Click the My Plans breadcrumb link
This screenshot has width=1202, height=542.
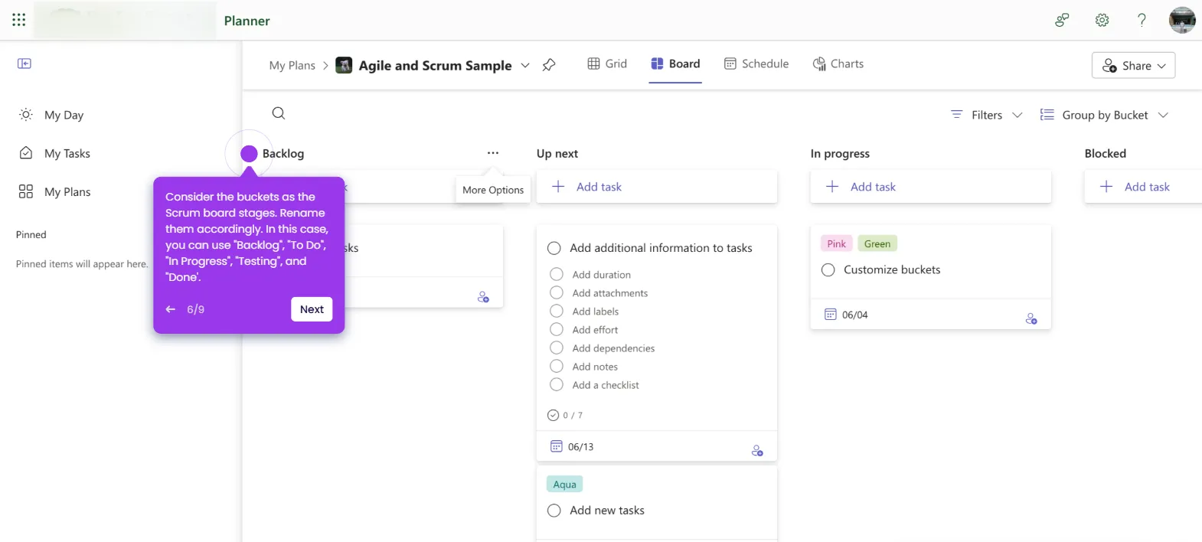tap(292, 65)
